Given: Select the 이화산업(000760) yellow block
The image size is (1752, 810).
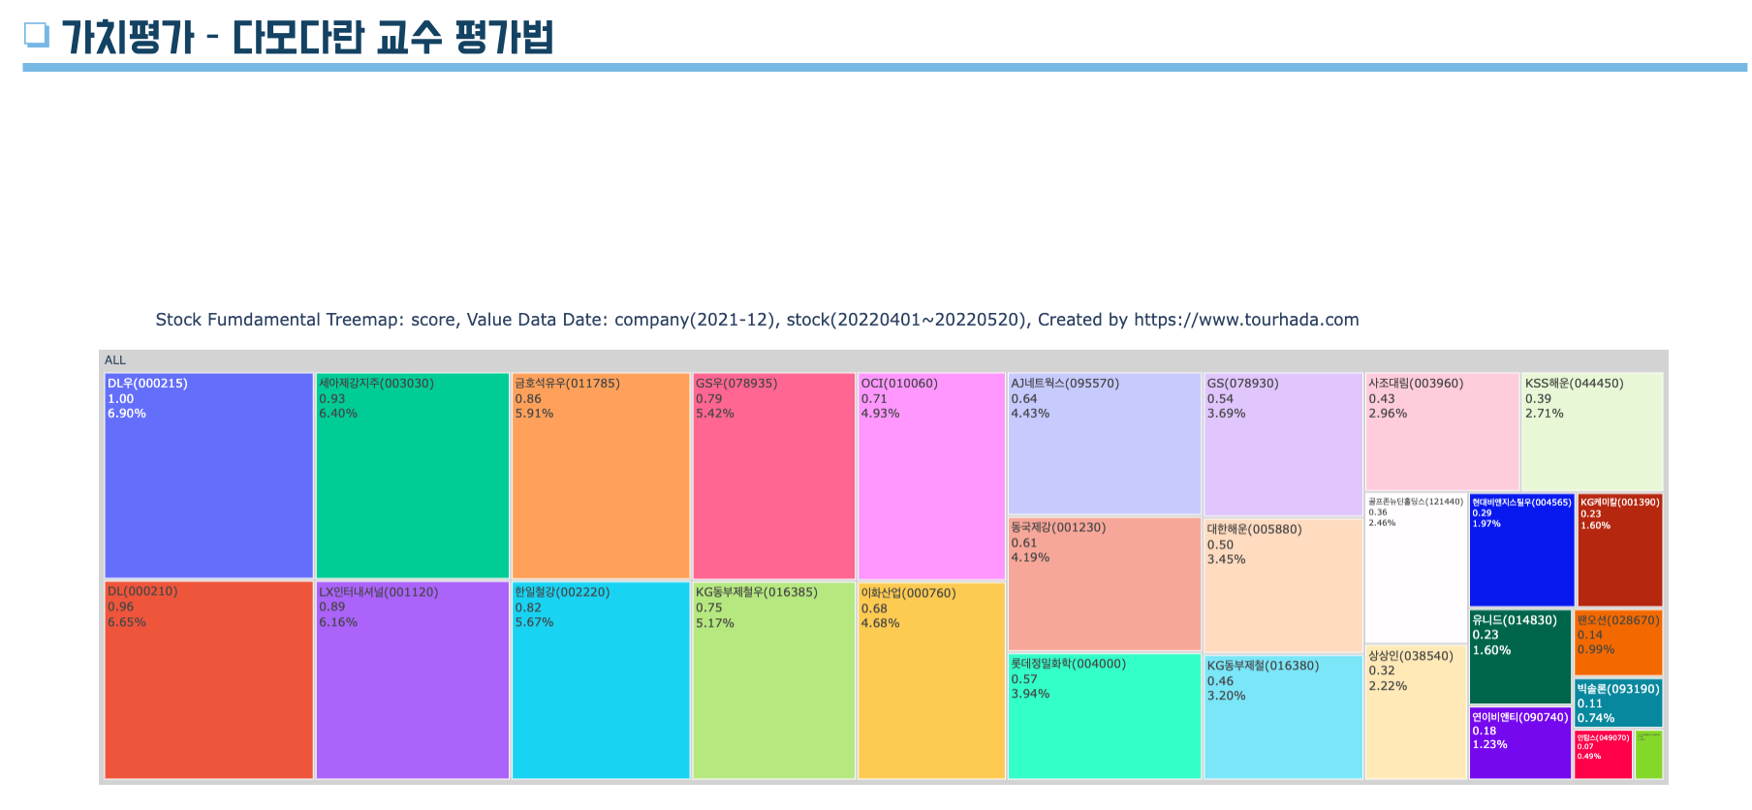Looking at the screenshot, I should [931, 681].
